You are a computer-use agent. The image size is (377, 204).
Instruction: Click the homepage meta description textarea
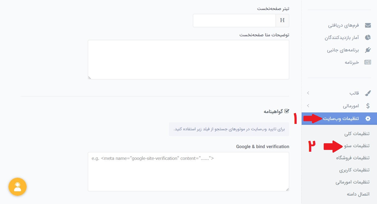click(188, 59)
